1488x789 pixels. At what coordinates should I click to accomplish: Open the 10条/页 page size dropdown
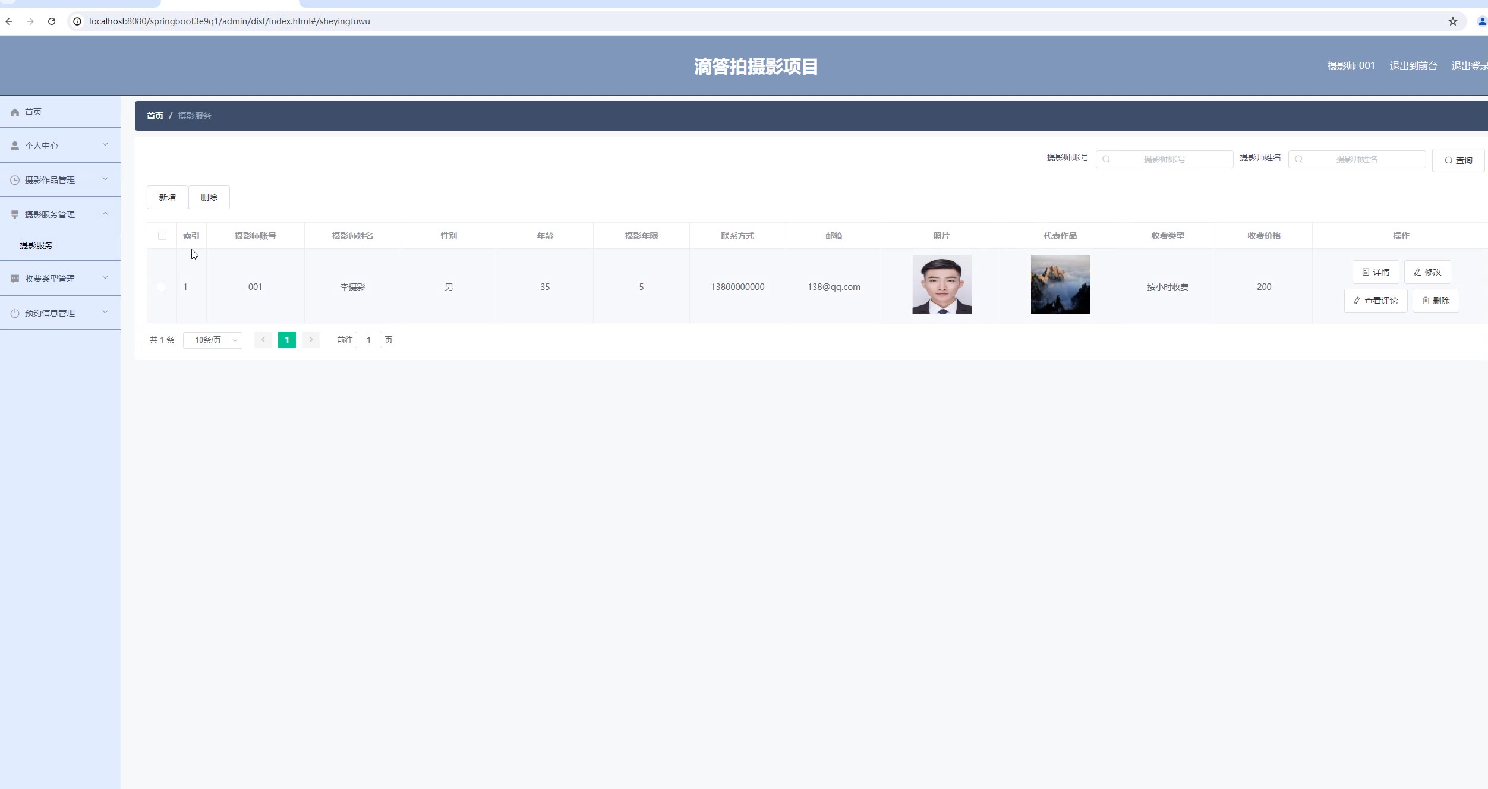click(213, 340)
